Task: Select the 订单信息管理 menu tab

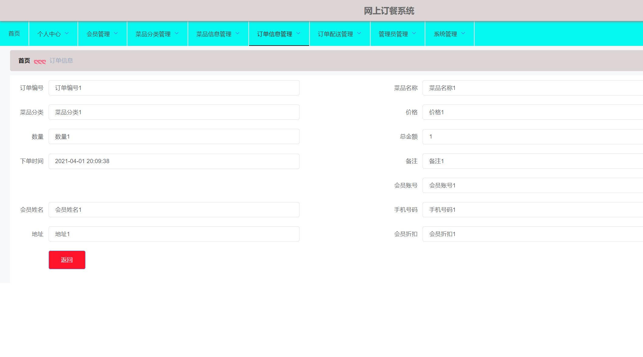Action: pos(275,34)
